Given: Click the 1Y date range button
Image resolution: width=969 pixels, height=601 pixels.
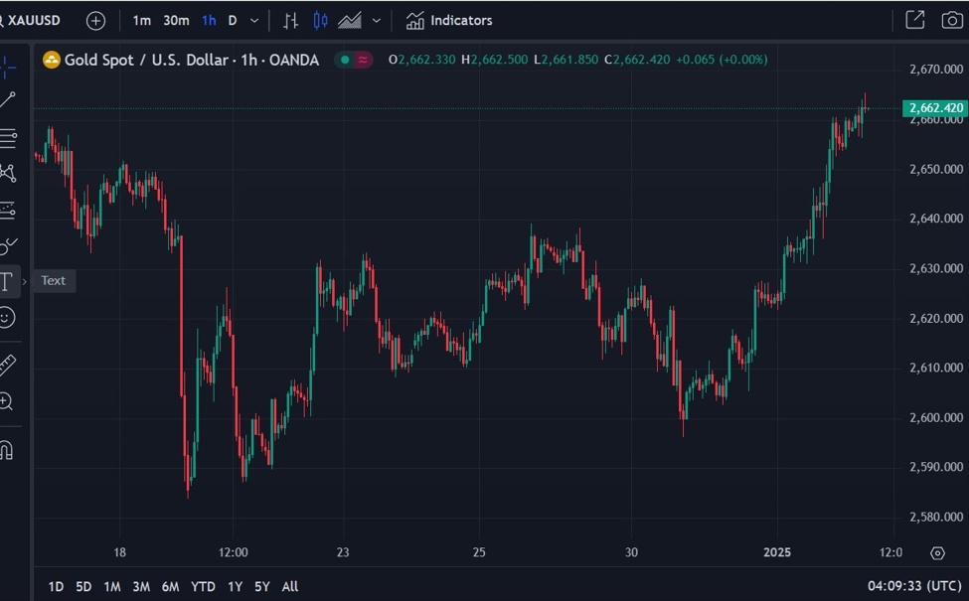Looking at the screenshot, I should (x=235, y=586).
